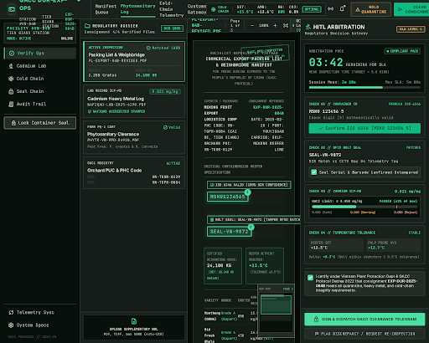Click the Compliant Pace status badge
Viewport: 429px width, 343px height.
coord(402,51)
